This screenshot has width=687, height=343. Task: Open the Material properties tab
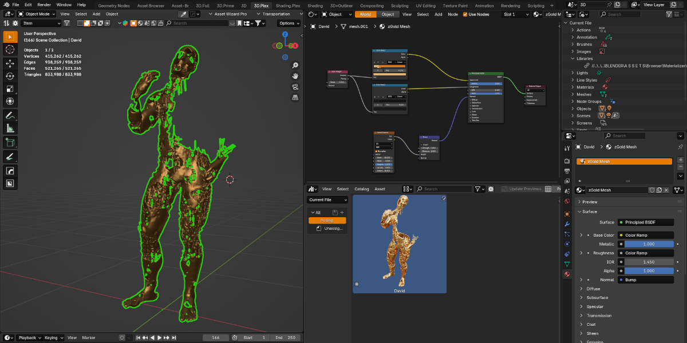coord(567,274)
